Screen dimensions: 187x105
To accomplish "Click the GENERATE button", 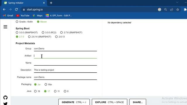I will [74, 102].
